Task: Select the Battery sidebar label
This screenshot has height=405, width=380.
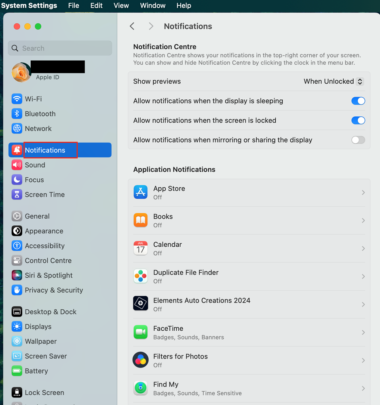Action: point(36,371)
